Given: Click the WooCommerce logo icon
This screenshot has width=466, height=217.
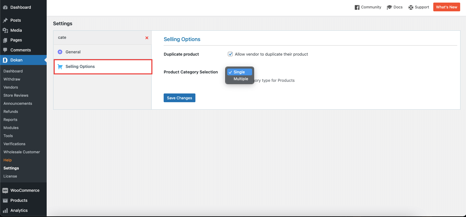Looking at the screenshot, I should tap(5, 190).
